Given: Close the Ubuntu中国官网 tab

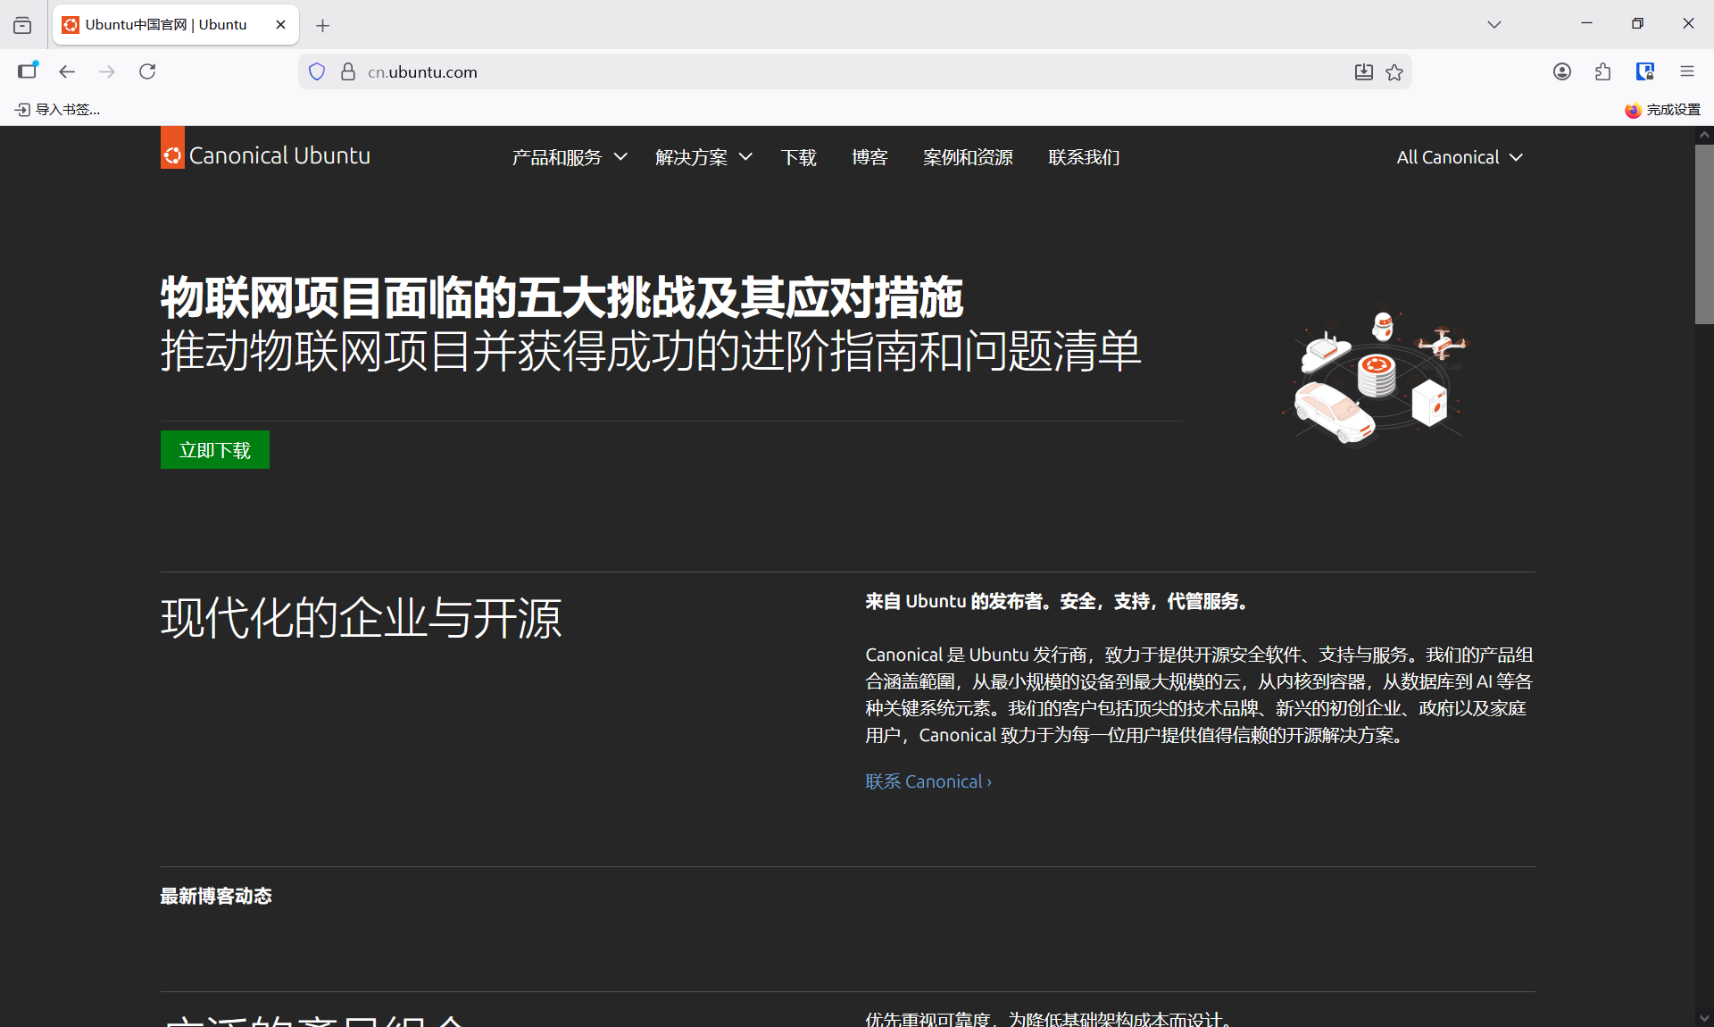Looking at the screenshot, I should [280, 25].
